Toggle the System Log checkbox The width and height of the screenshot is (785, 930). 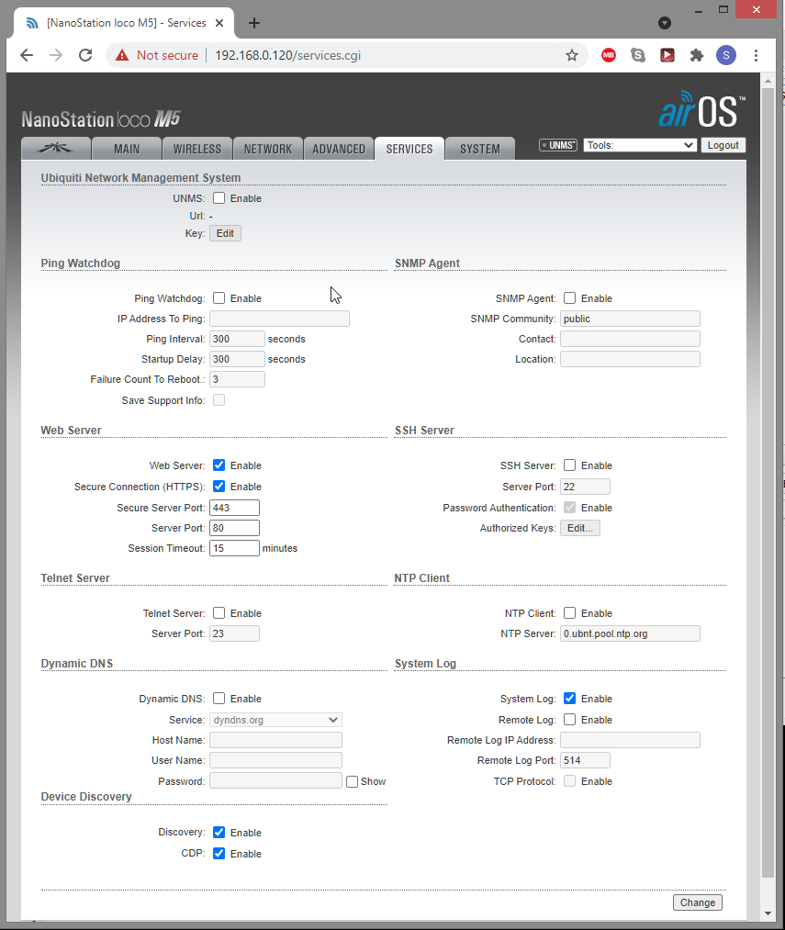[x=569, y=698]
